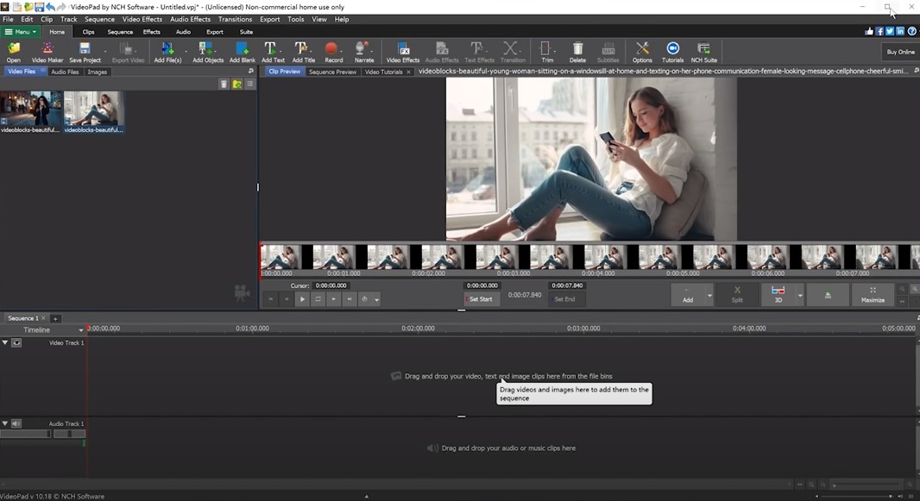Click the Buy Online button
The image size is (920, 501).
900,52
